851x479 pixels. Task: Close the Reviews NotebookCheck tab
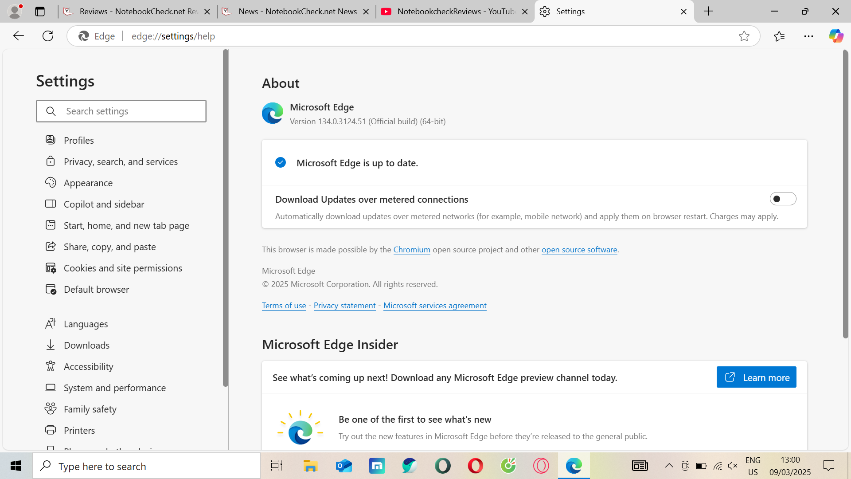click(207, 12)
